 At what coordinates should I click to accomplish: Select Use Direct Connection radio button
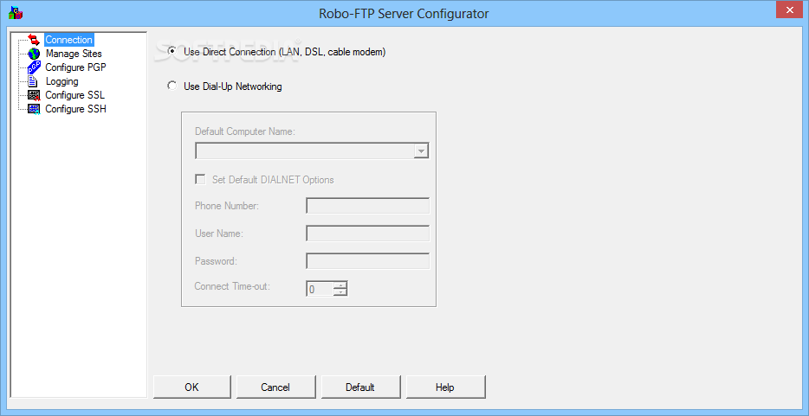click(x=172, y=52)
